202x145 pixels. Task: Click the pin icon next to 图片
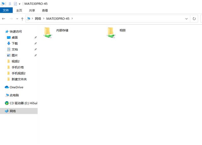click(x=35, y=55)
